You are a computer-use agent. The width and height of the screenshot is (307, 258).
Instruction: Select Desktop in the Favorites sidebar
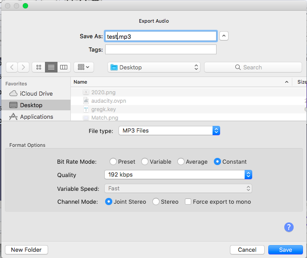click(36, 105)
